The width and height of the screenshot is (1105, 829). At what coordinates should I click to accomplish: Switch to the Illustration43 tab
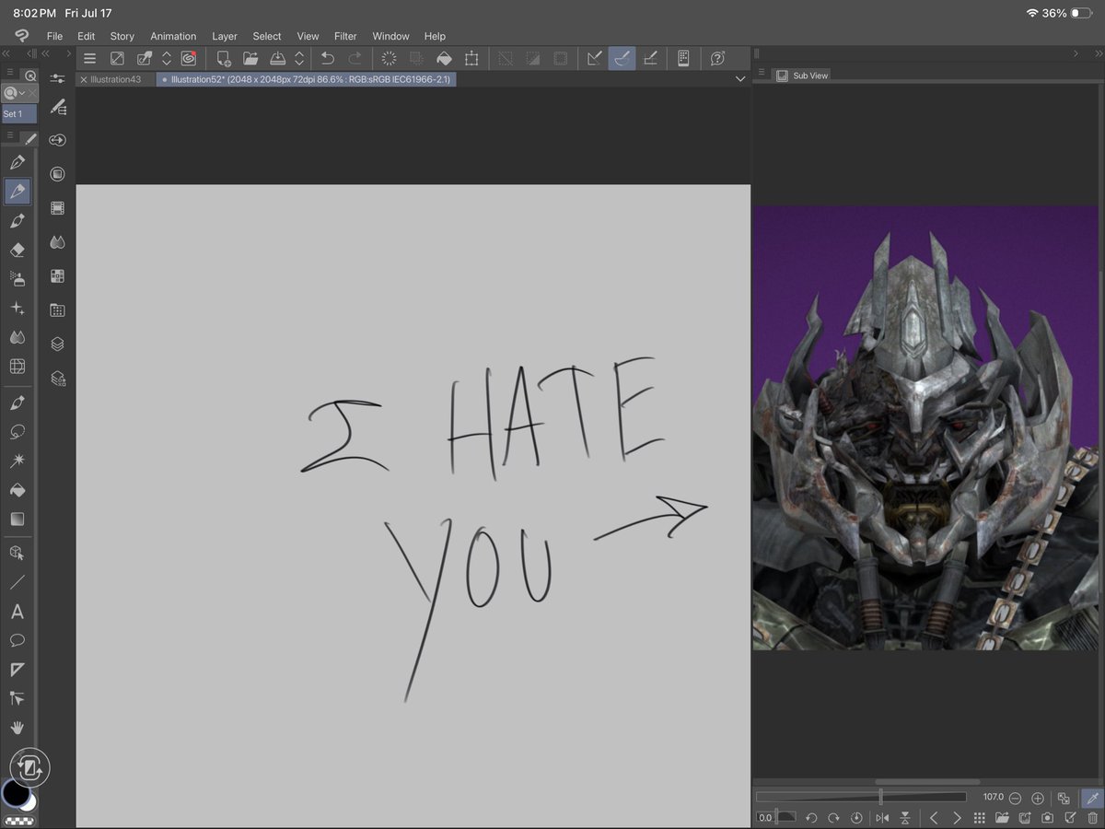pyautogui.click(x=116, y=79)
